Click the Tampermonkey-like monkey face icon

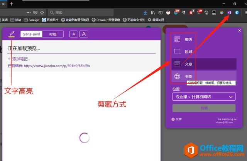click(222, 13)
